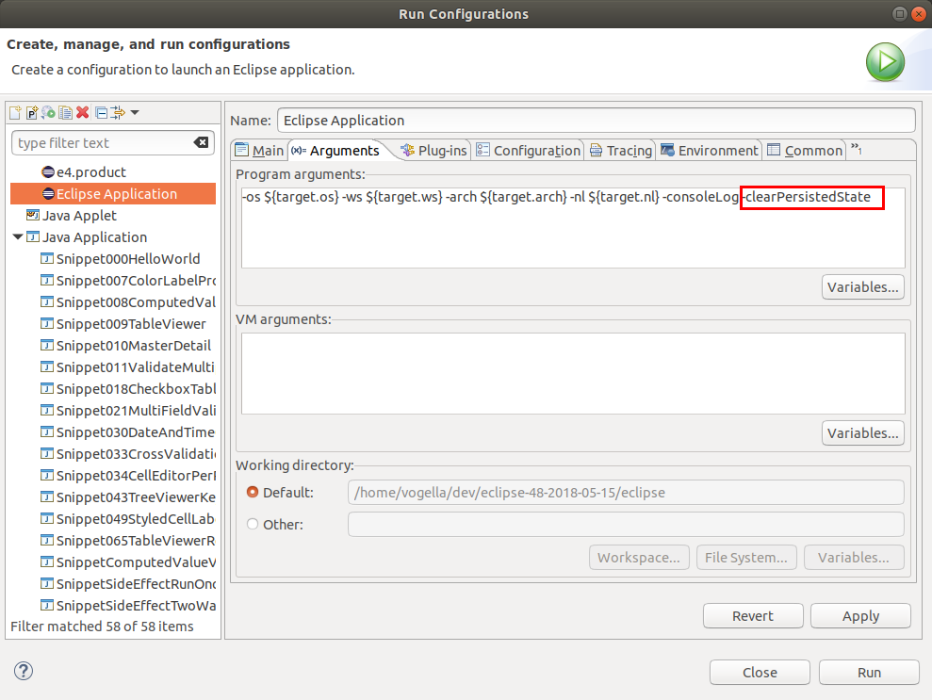Click inside the Program arguments text area
932x700 pixels.
click(573, 228)
